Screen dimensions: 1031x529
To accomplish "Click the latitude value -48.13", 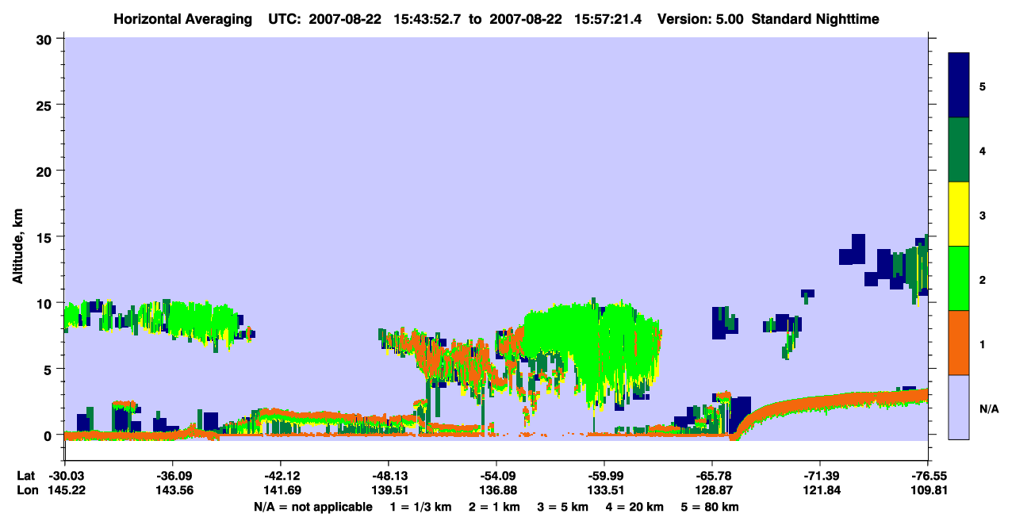I will coord(388,476).
